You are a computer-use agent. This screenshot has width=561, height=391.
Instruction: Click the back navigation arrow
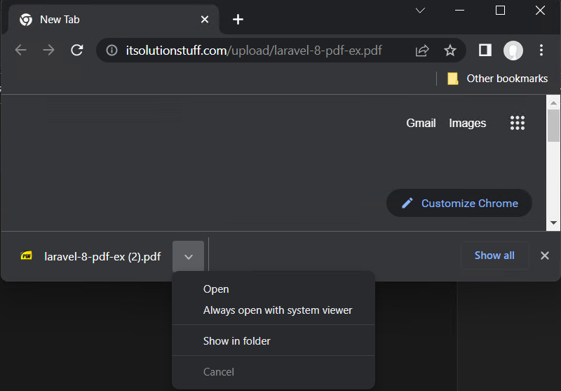pyautogui.click(x=21, y=50)
